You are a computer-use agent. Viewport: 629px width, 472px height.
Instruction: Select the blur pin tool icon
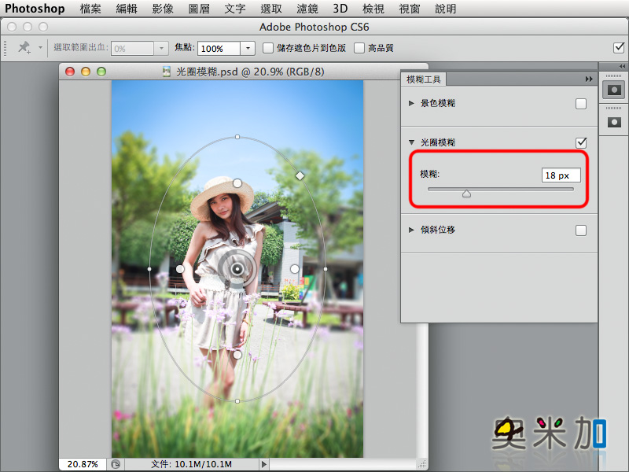tap(24, 48)
